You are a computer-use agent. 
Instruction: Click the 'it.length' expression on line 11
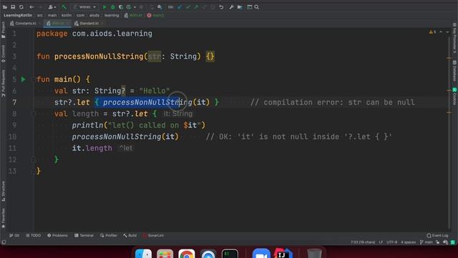[x=92, y=148]
